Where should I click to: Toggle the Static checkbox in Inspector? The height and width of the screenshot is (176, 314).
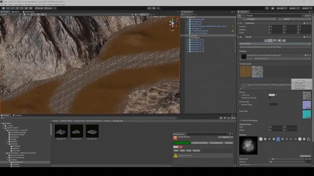[303, 16]
